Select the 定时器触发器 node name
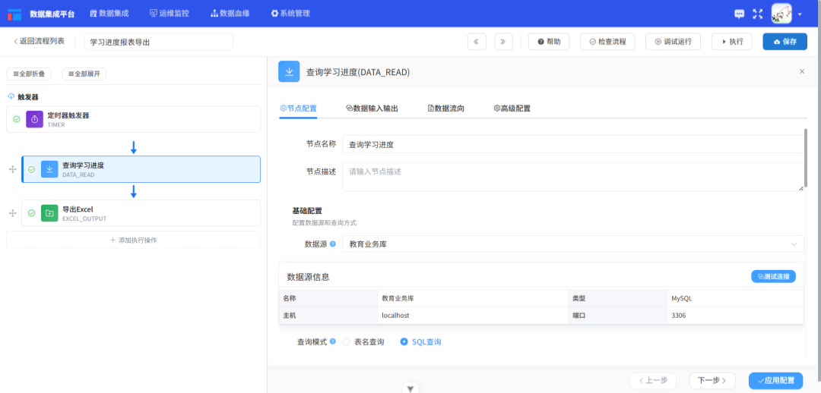This screenshot has width=821, height=393. tap(68, 115)
